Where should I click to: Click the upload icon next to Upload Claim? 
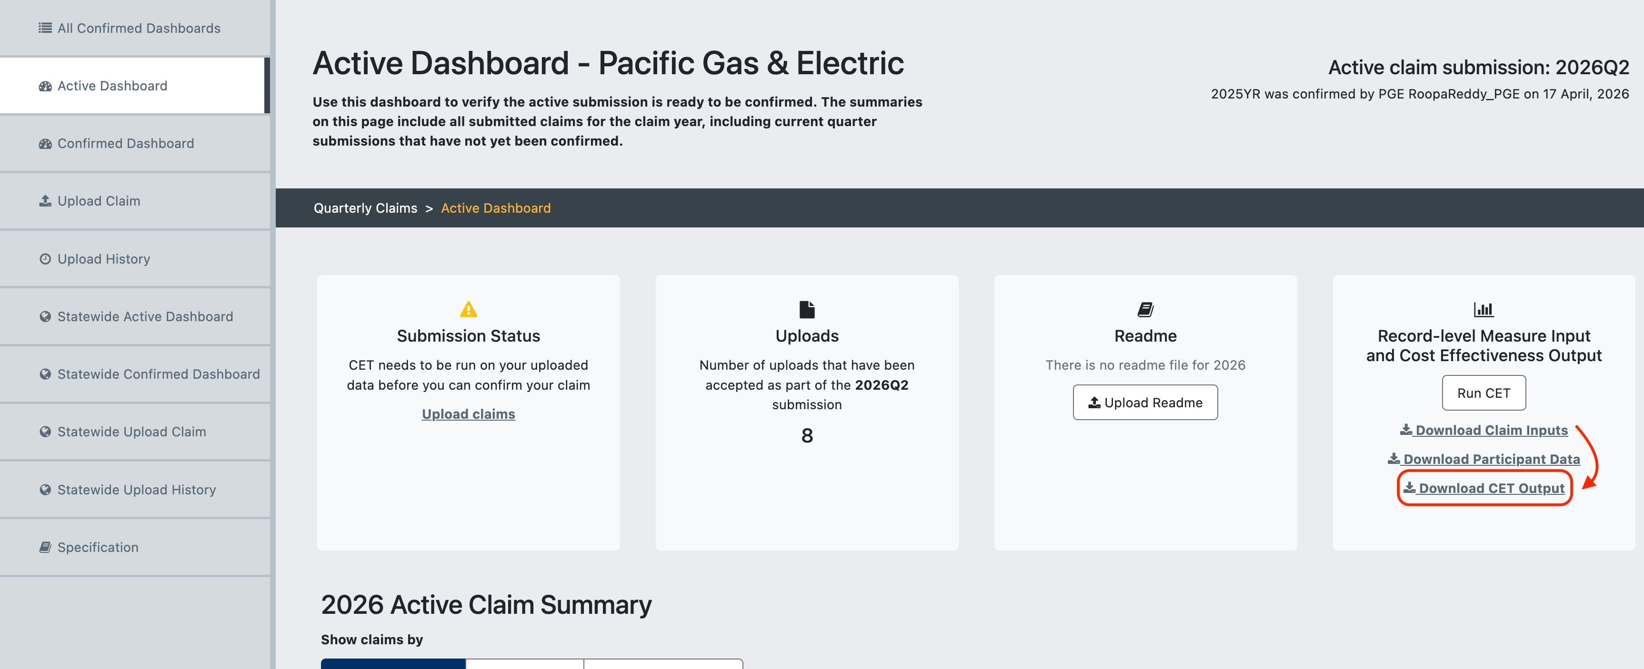pyautogui.click(x=45, y=201)
